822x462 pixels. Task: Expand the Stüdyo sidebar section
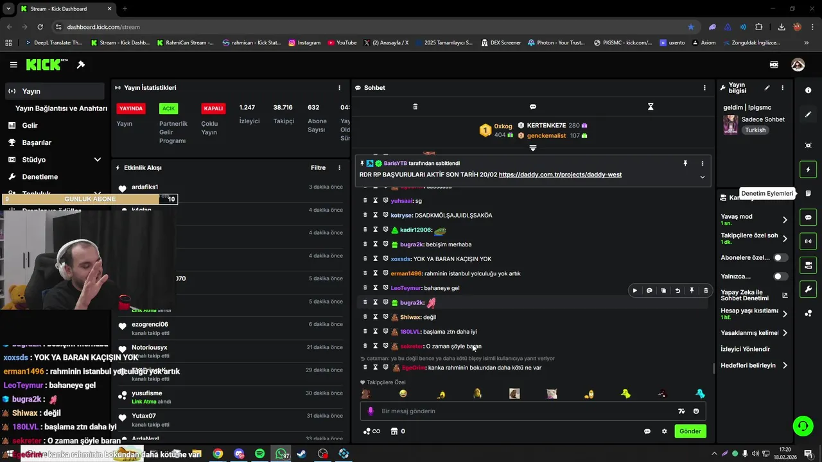coord(97,160)
